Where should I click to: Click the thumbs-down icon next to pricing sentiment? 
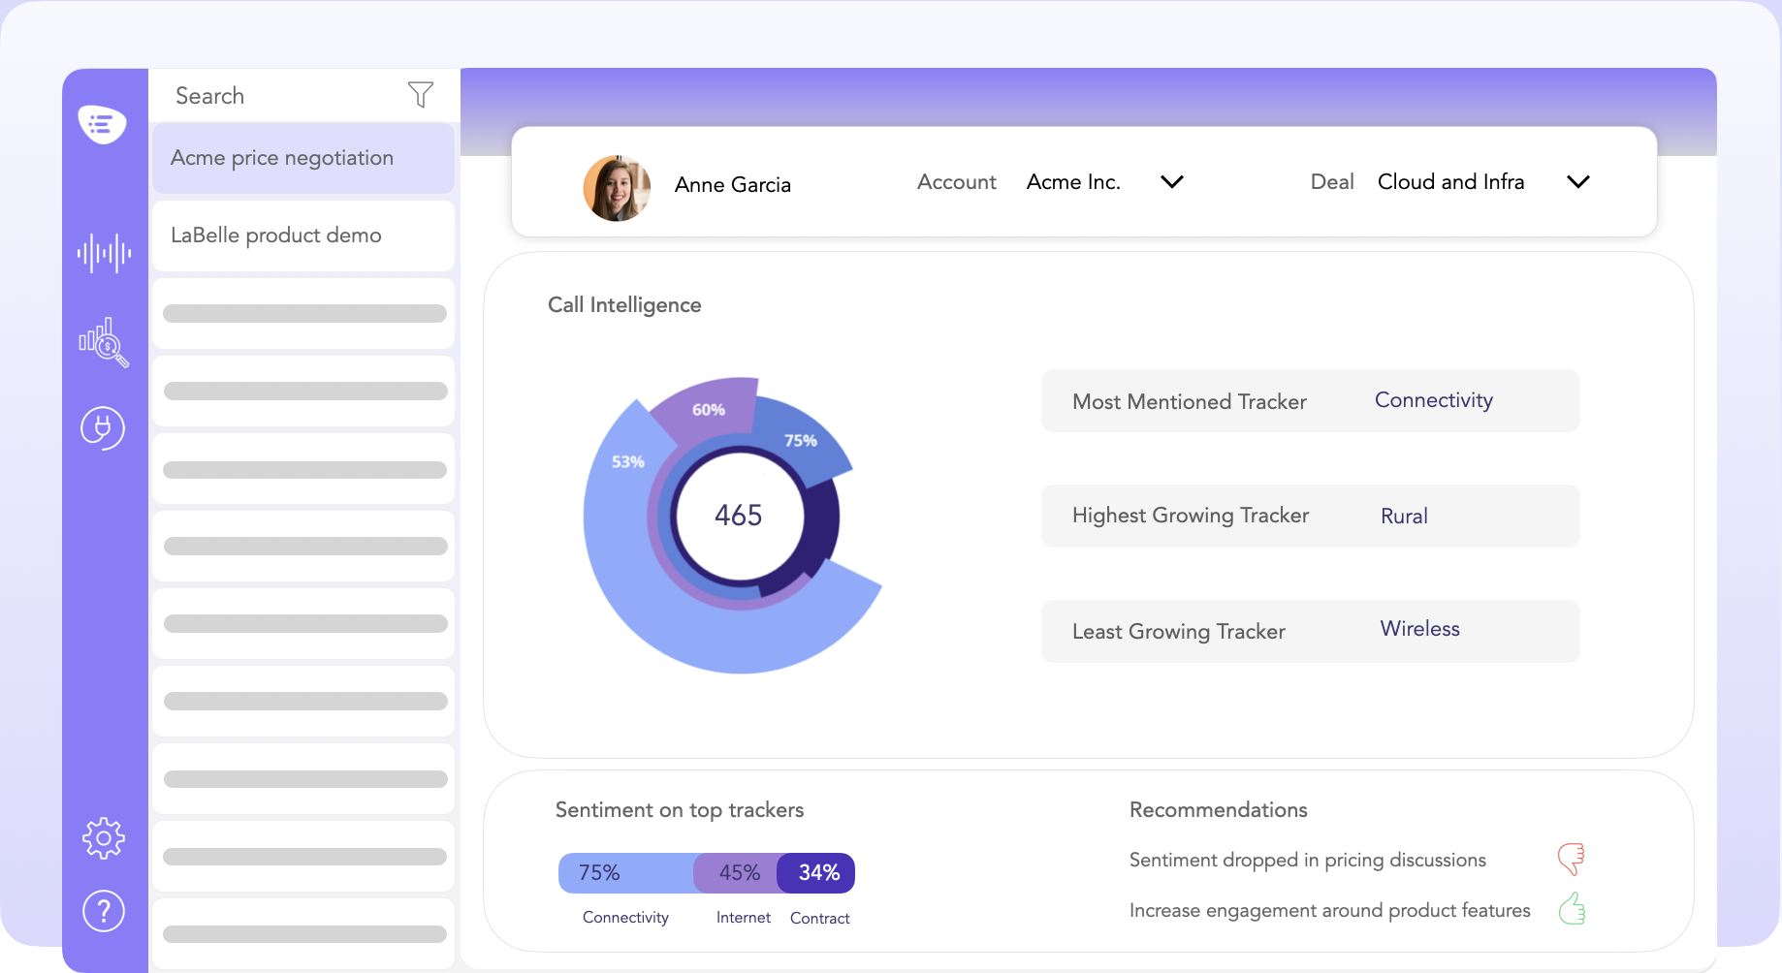coord(1572,859)
